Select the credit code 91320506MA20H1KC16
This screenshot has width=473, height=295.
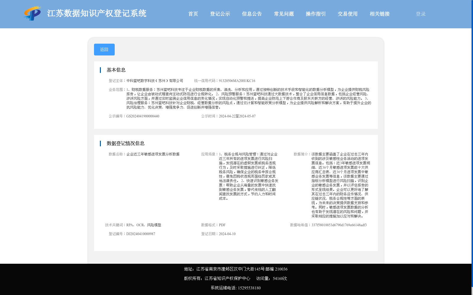[237, 81]
